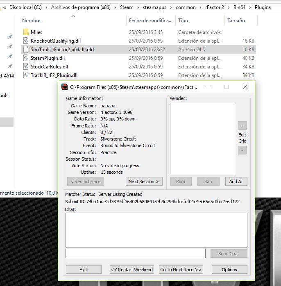Screen dimensions: 281x286
Task: Expand the breadcrumb arrow after Archivos de programa (x86)
Action: [x=115, y=7]
